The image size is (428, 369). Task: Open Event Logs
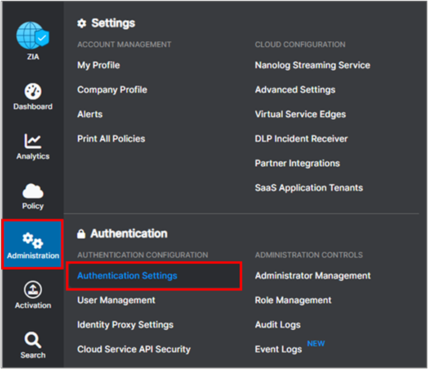tap(278, 350)
